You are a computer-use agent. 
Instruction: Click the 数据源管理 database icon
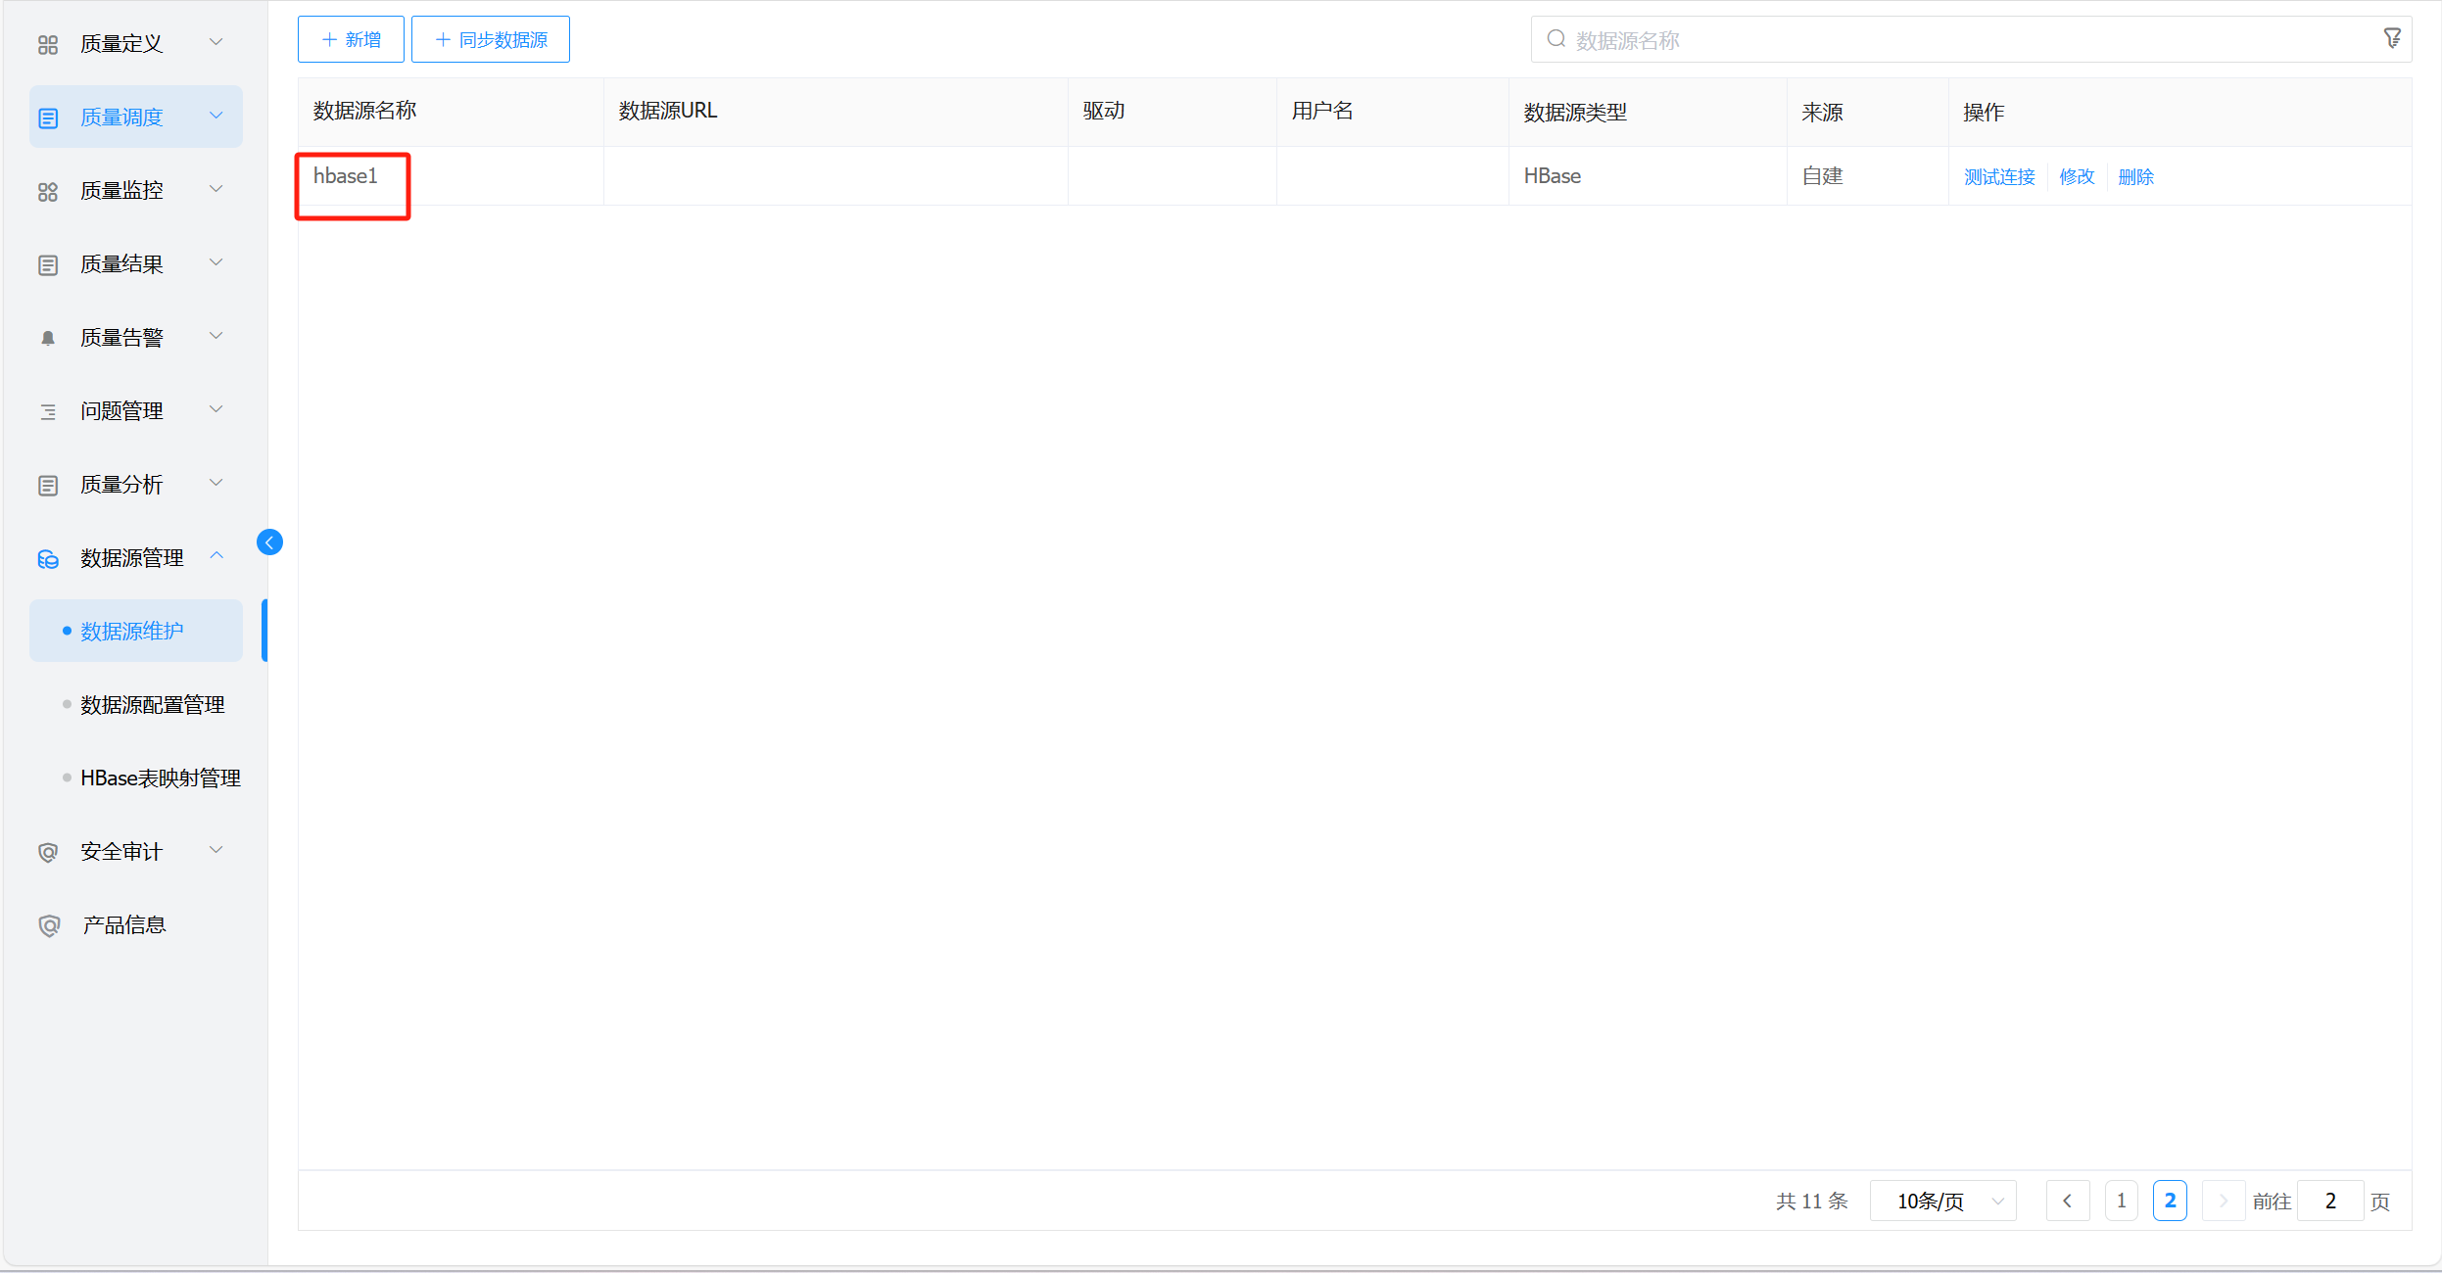[48, 559]
